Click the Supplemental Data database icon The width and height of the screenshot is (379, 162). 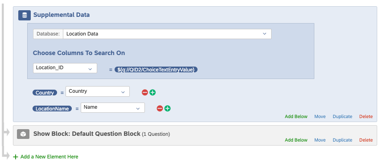pyautogui.click(x=25, y=15)
